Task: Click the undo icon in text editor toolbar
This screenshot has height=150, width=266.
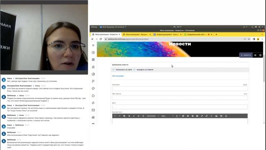Action: coord(115,116)
